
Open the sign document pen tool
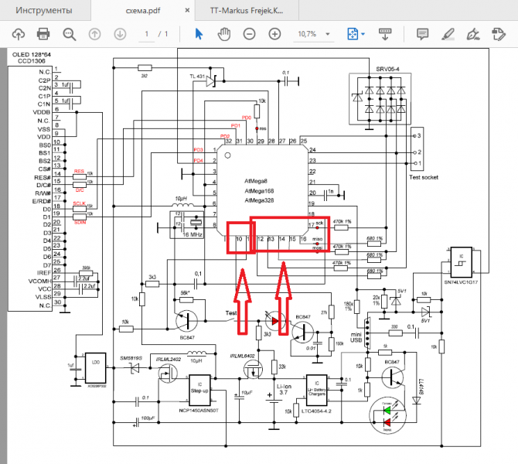[x=473, y=34]
